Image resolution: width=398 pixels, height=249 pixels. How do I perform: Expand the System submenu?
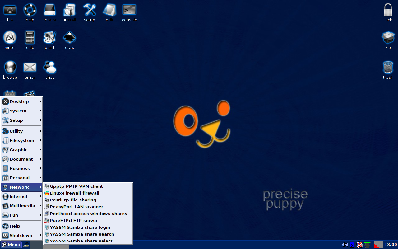(x=22, y=111)
